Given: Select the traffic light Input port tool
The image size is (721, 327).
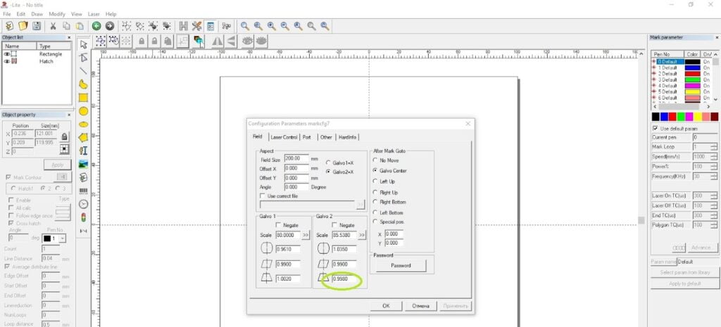Looking at the screenshot, I should point(83,217).
